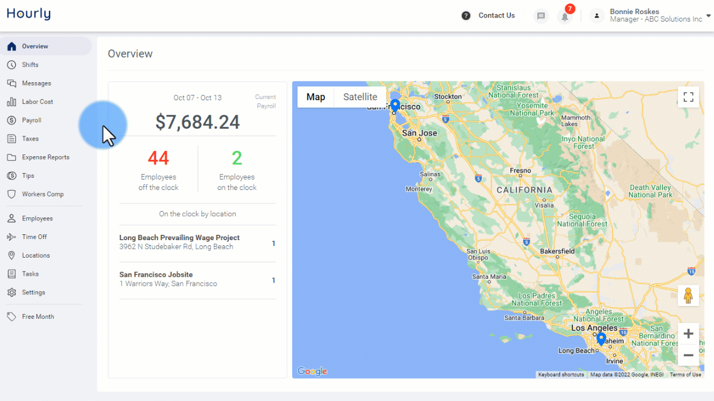Click the $7,684.24 payroll total
The image size is (714, 401).
click(x=198, y=122)
